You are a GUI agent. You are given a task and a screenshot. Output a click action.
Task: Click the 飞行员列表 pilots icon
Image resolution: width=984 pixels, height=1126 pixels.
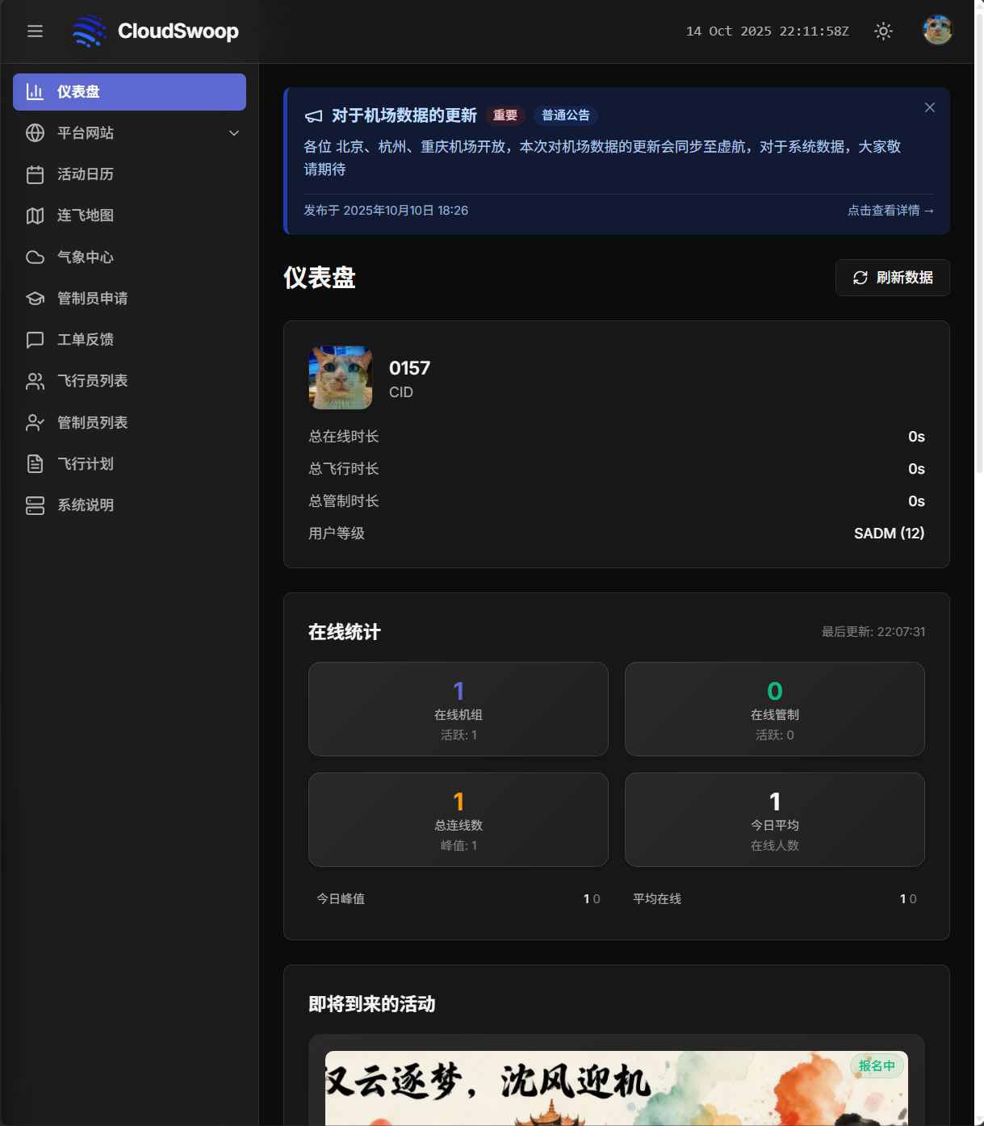(x=35, y=381)
